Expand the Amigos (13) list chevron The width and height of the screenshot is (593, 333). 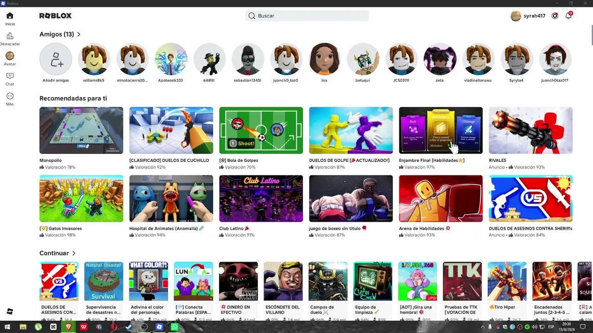click(x=79, y=34)
